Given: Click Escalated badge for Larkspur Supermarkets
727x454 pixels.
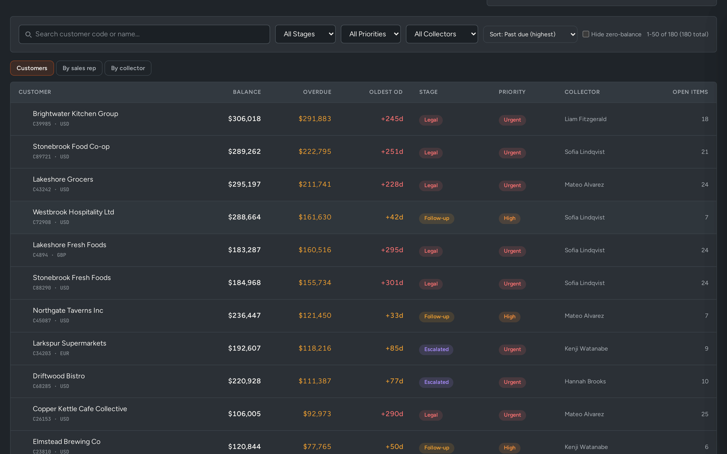Looking at the screenshot, I should (x=436, y=350).
